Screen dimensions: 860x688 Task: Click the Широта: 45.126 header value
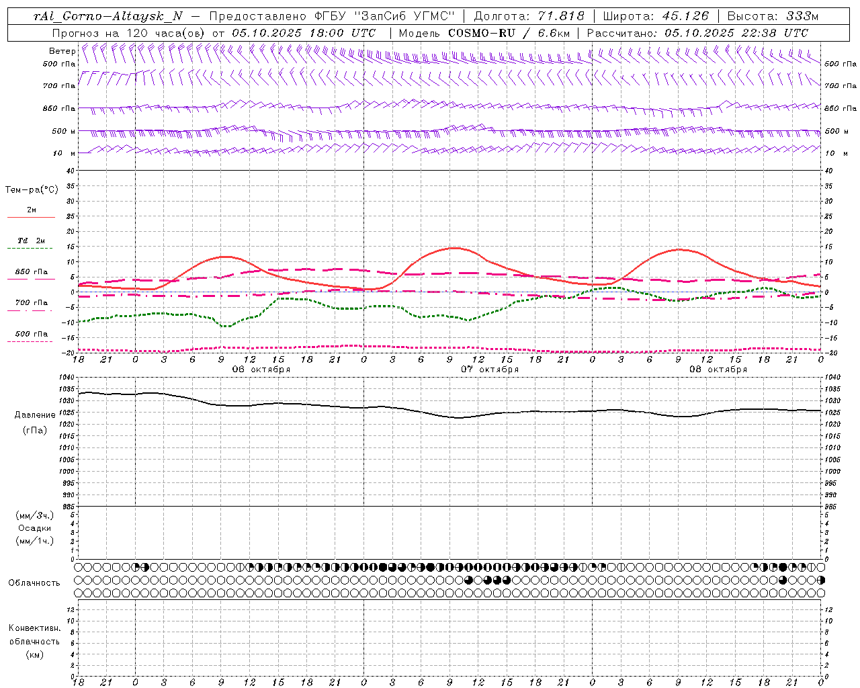[656, 17]
